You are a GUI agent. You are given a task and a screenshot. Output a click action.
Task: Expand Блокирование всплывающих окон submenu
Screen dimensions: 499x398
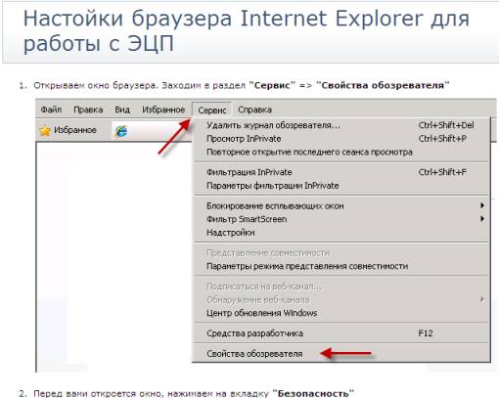tap(341, 205)
